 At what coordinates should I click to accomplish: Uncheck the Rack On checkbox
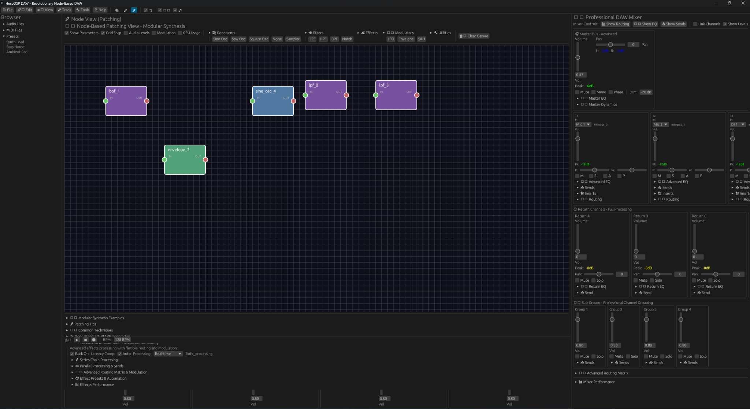[72, 354]
